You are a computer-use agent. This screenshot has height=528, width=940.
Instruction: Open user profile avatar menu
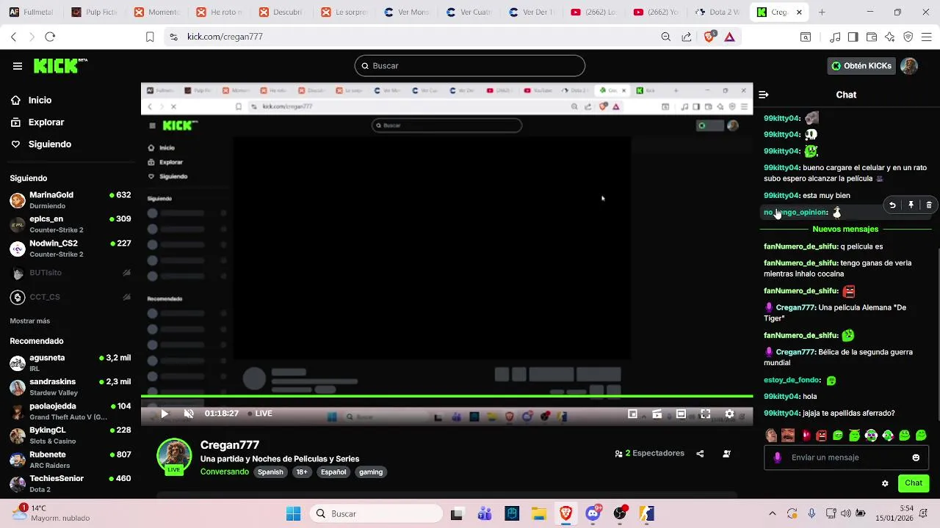(909, 66)
